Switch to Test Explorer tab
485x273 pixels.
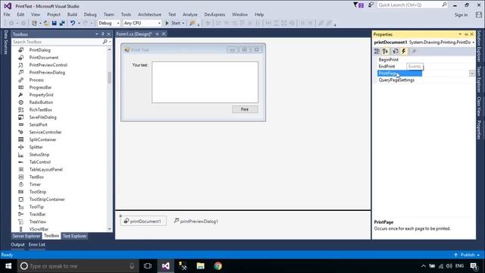point(74,236)
